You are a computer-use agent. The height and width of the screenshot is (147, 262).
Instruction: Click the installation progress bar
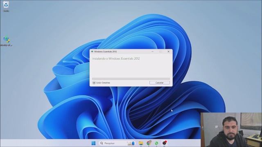131,79
